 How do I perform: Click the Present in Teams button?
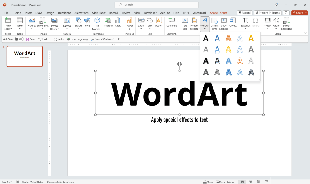[x=268, y=12]
